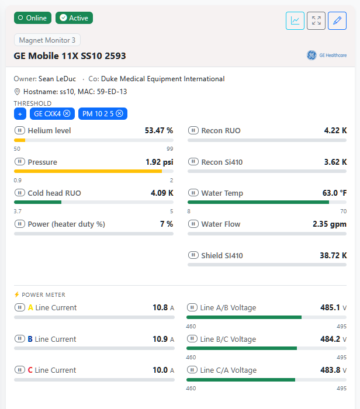
Task: Click the 4.09 K cold head value
Action: (162, 193)
